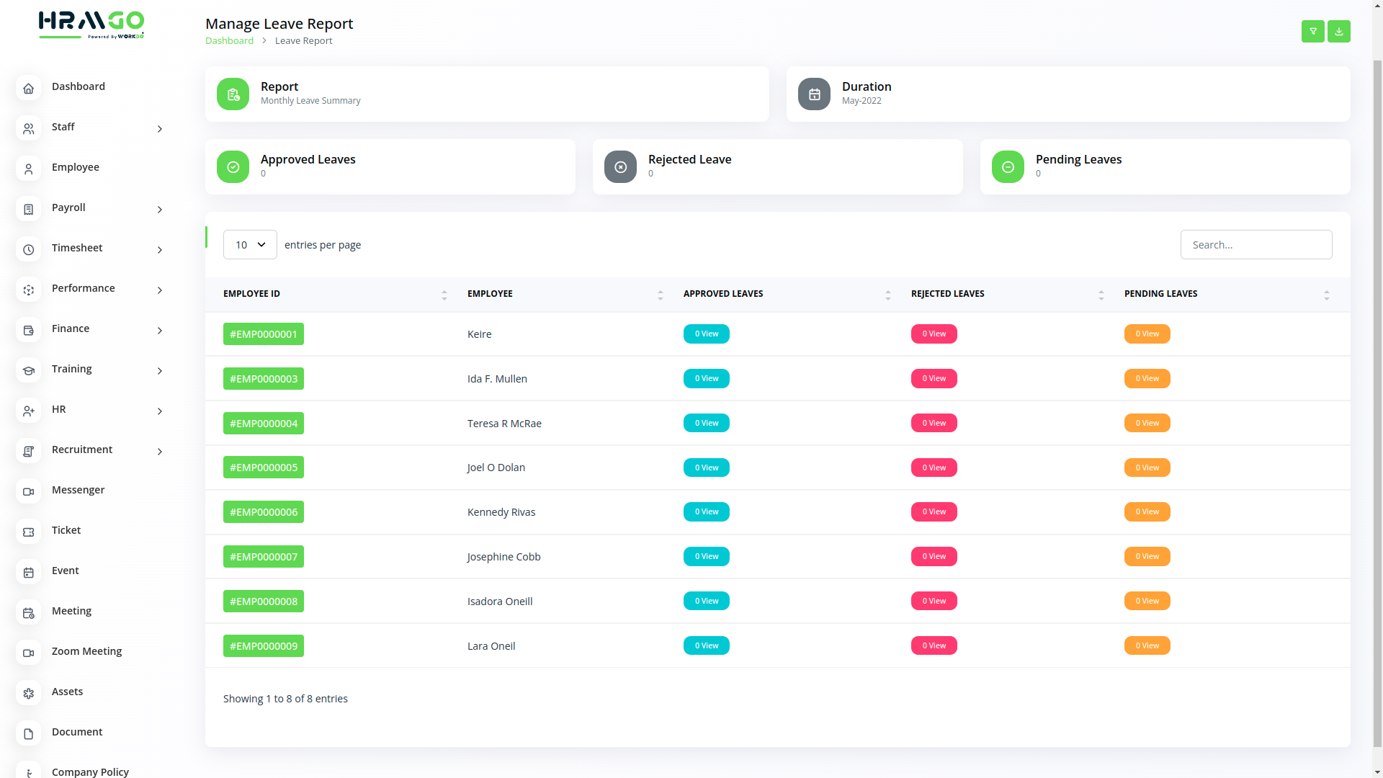This screenshot has width=1383, height=778.
Task: Open the Employee menu item
Action: point(76,167)
